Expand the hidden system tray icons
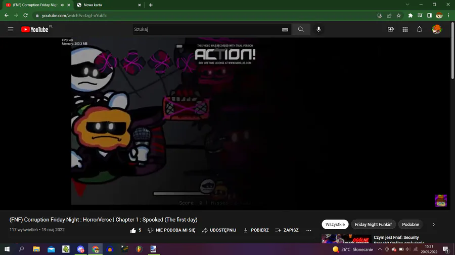455x255 pixels. tap(380, 249)
